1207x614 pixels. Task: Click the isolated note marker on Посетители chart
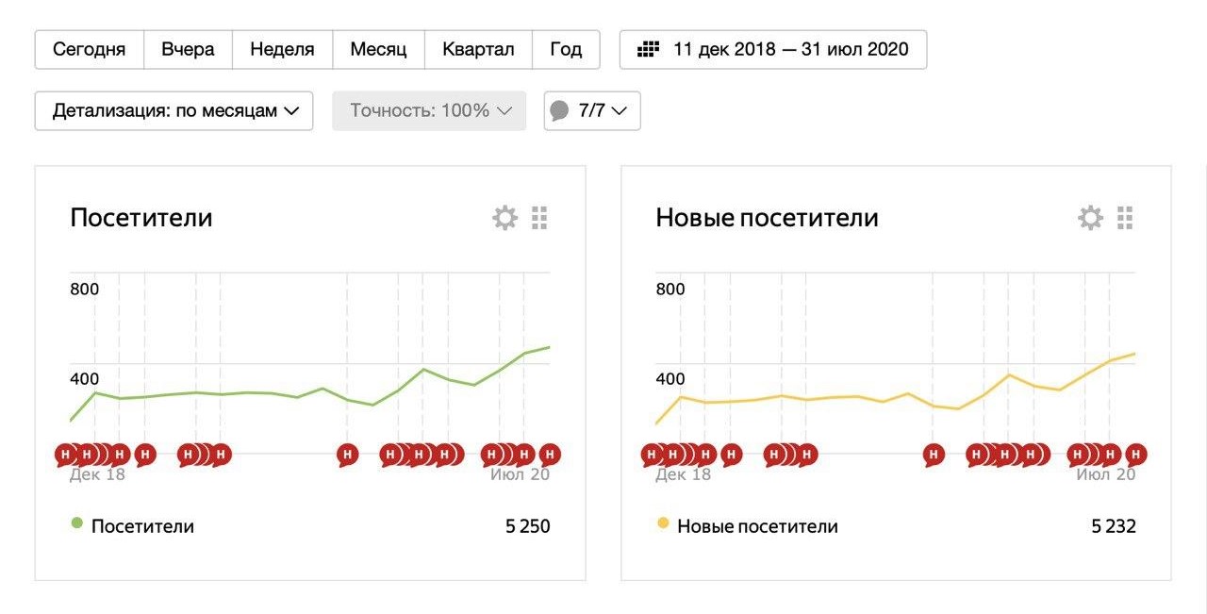348,456
